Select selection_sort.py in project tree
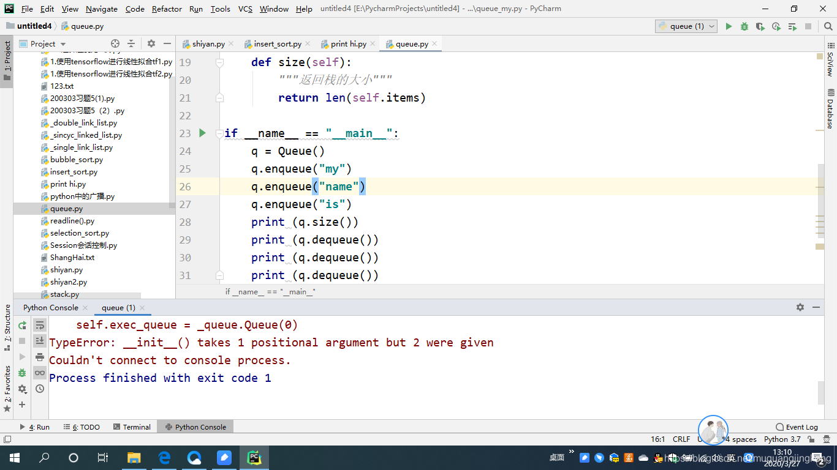Image resolution: width=837 pixels, height=470 pixels. pyautogui.click(x=80, y=233)
